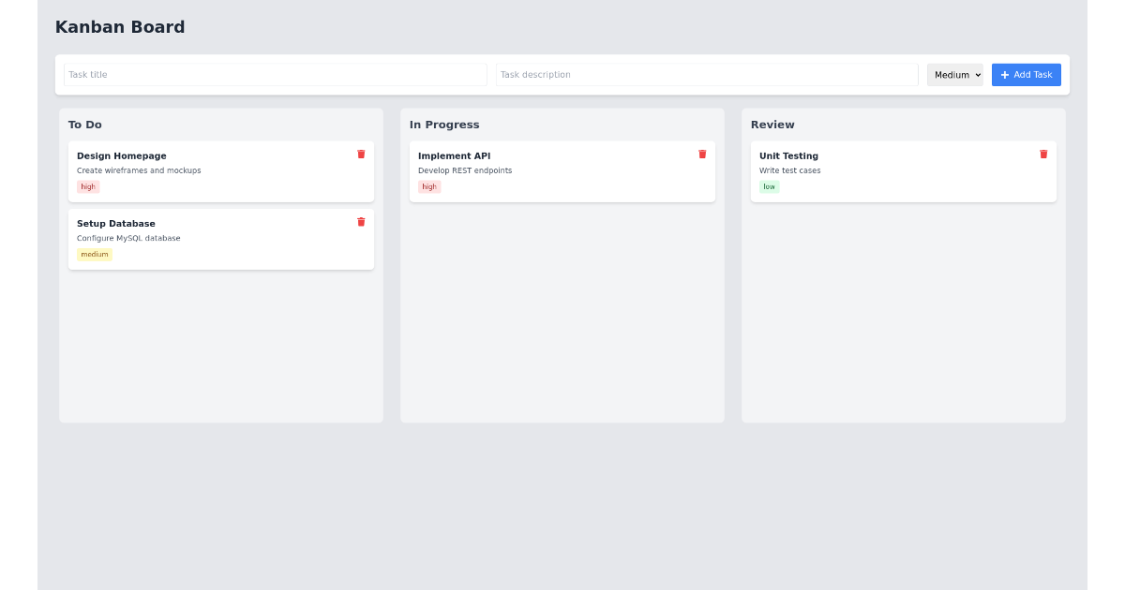Delete the Implement API task
The height and width of the screenshot is (590, 1125).
702,154
